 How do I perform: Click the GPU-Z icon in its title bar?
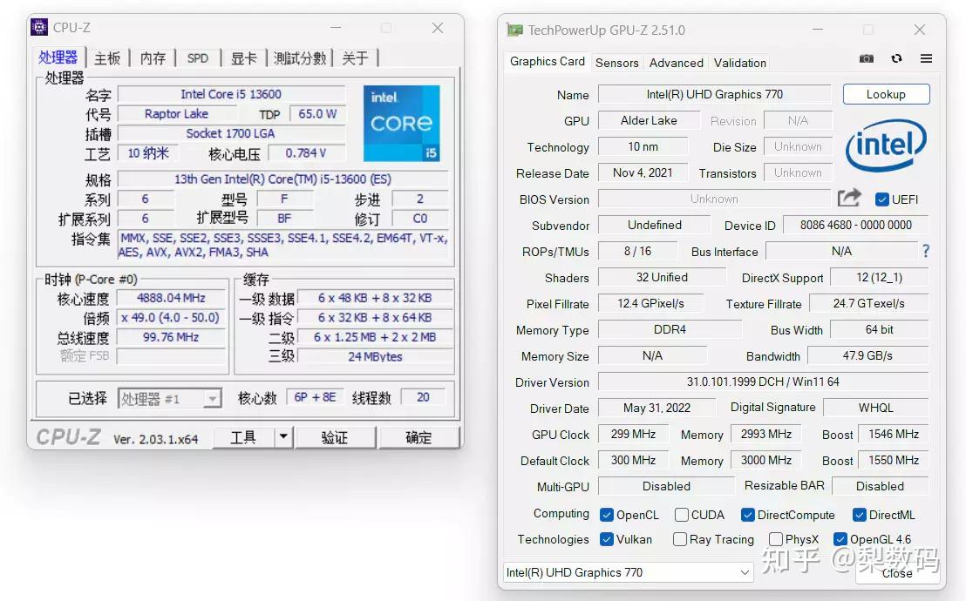(518, 30)
